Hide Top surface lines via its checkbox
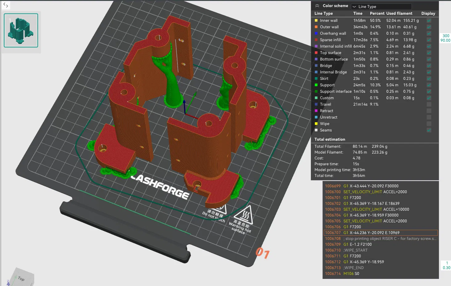This screenshot has height=286, width=451. click(429, 53)
